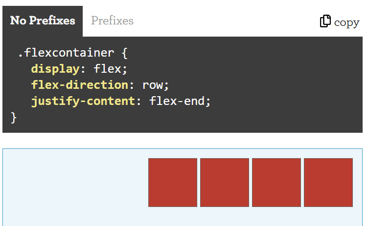Screen dimensions: 368x226
Task: Open the Prefixes tab
Action: tap(112, 21)
